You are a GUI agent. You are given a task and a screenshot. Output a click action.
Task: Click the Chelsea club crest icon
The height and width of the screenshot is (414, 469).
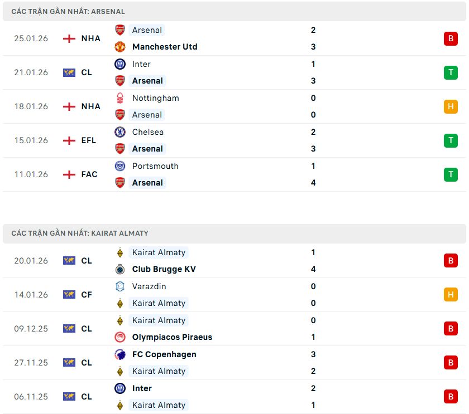tap(120, 132)
